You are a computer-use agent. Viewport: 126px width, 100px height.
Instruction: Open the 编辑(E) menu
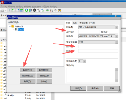point(12,7)
